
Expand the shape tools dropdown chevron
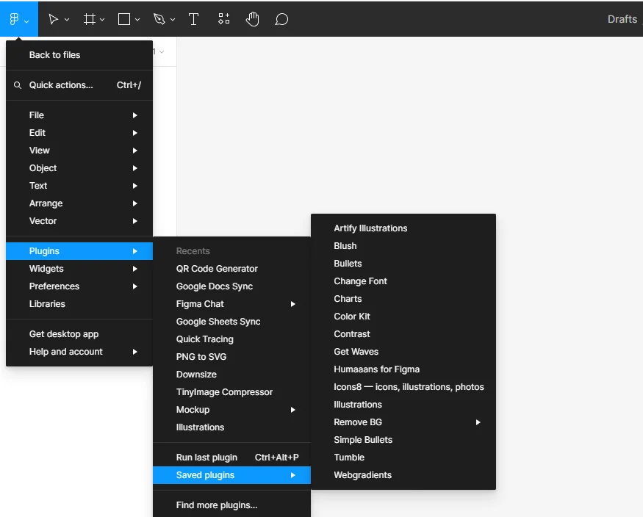coord(137,21)
